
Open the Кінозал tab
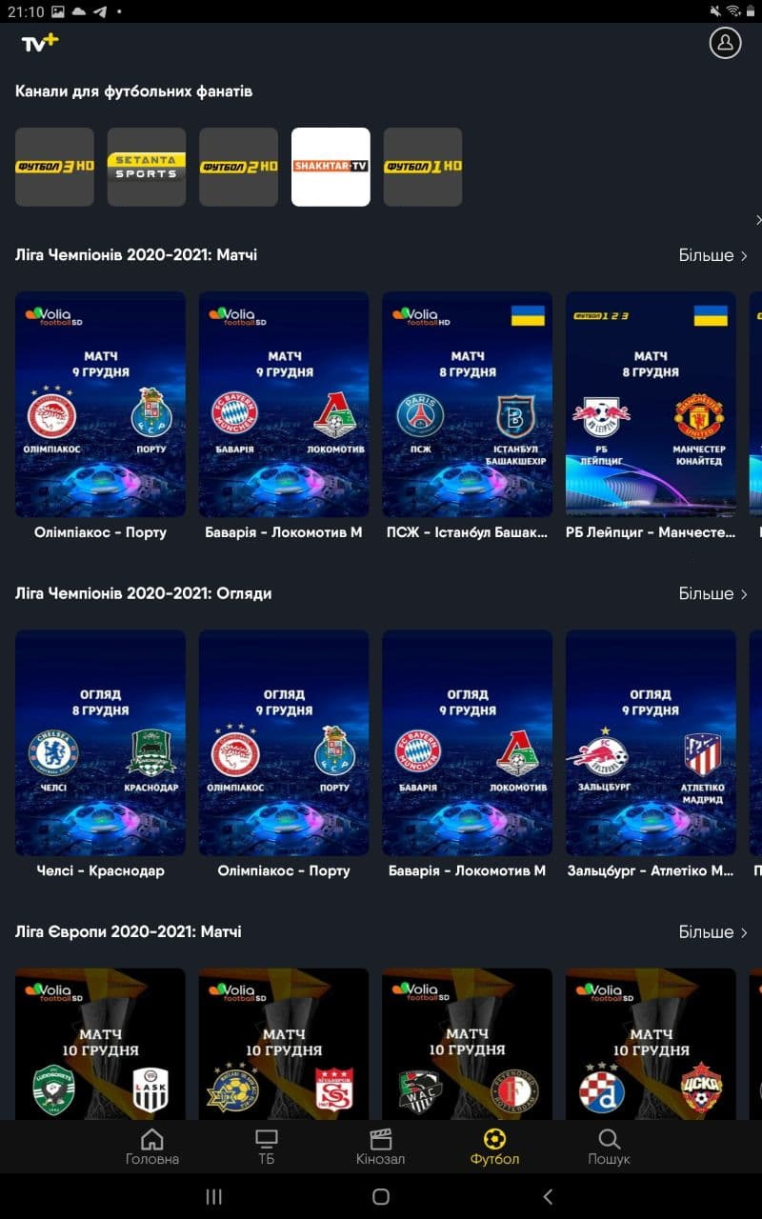(381, 1146)
